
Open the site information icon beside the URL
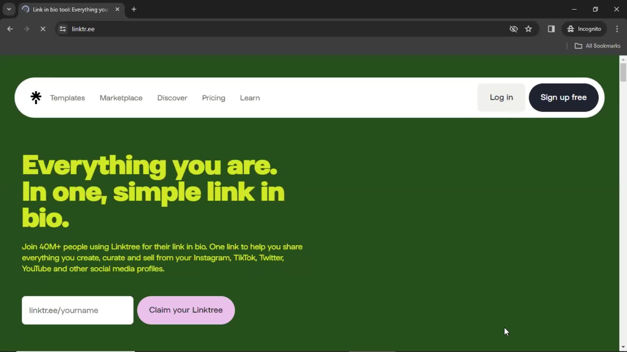(63, 29)
